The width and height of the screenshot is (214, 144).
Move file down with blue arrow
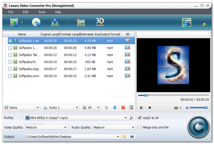[115, 108]
